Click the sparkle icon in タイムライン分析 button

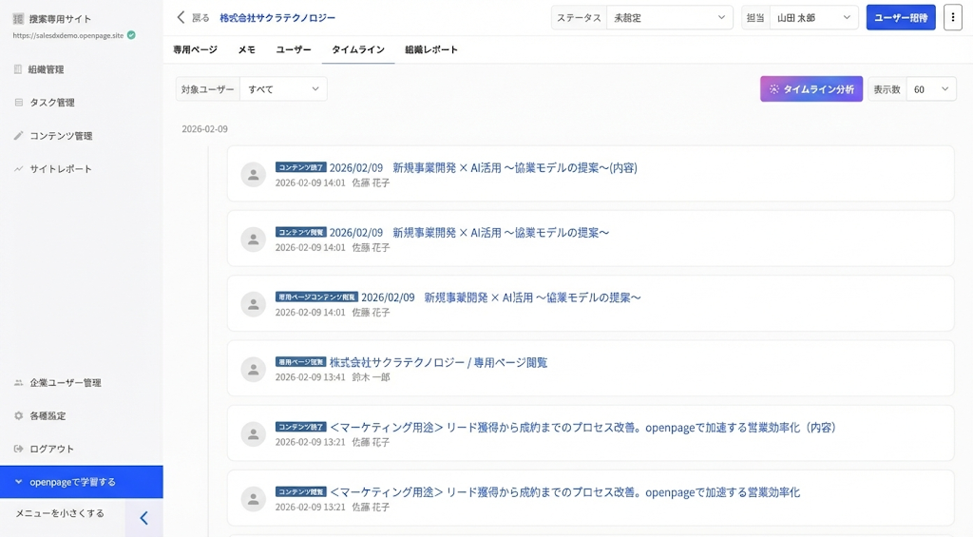tap(773, 89)
